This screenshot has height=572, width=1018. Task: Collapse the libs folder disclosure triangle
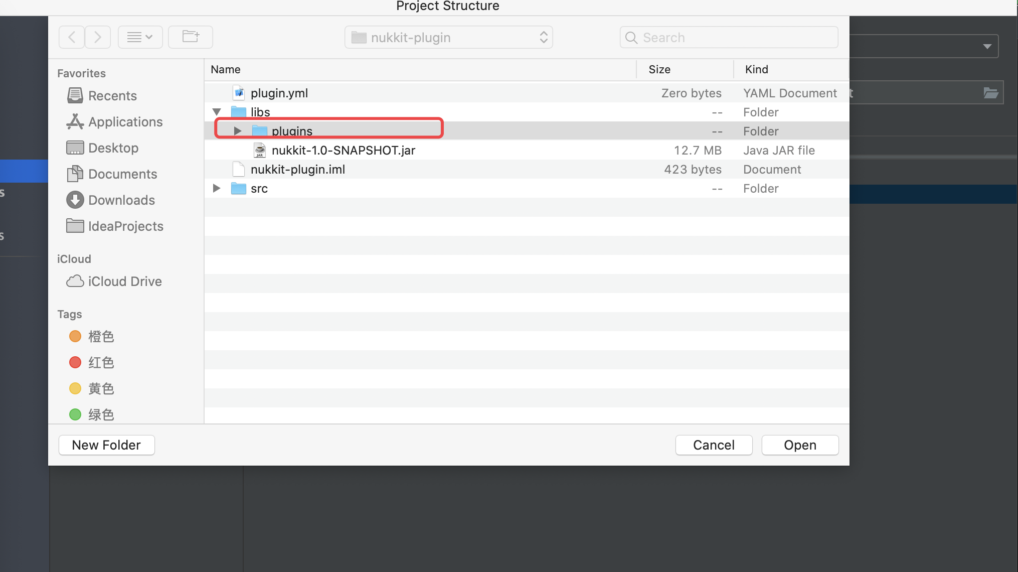[217, 112]
